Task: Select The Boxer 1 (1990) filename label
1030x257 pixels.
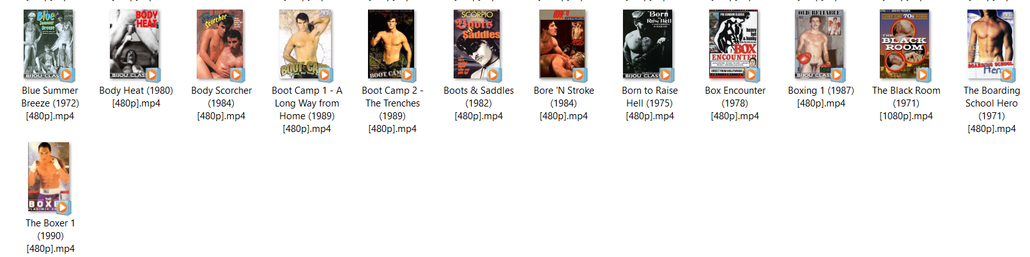Action: (x=50, y=236)
